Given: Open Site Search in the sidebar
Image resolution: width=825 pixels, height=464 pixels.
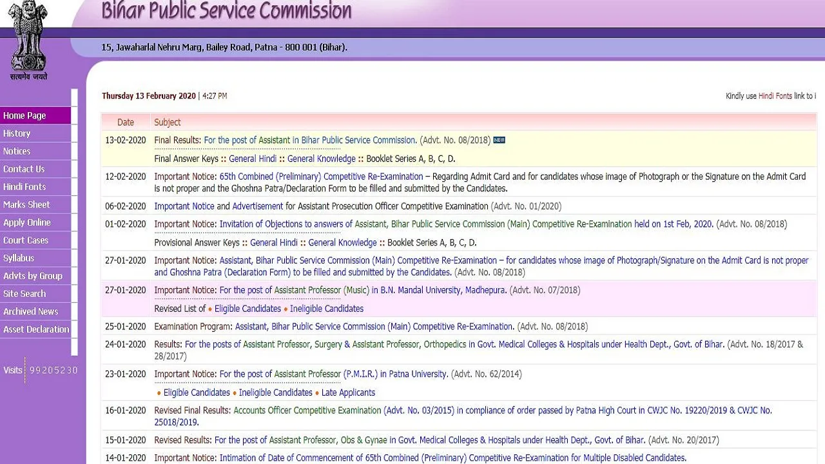Looking at the screenshot, I should pyautogui.click(x=35, y=294).
